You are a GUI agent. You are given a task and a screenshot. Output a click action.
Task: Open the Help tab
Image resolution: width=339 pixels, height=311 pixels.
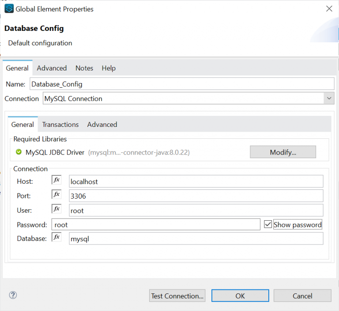[109, 68]
